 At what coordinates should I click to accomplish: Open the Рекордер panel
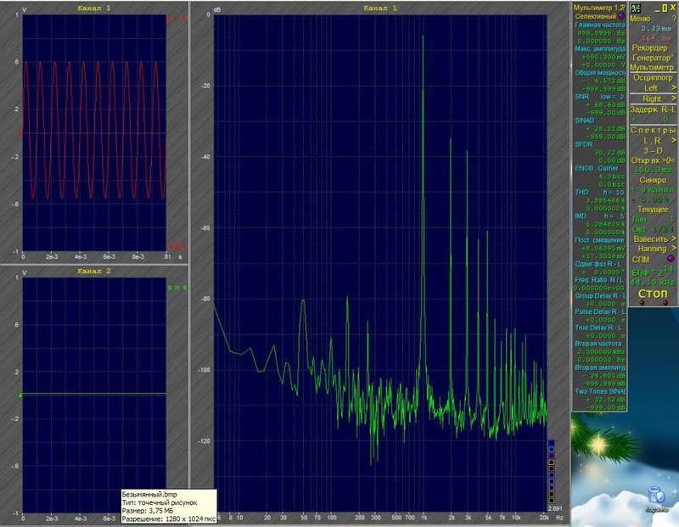pos(649,48)
